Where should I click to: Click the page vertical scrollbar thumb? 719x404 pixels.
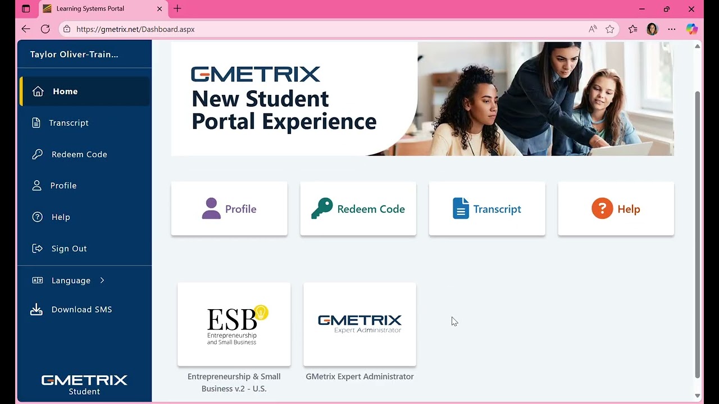click(x=698, y=234)
